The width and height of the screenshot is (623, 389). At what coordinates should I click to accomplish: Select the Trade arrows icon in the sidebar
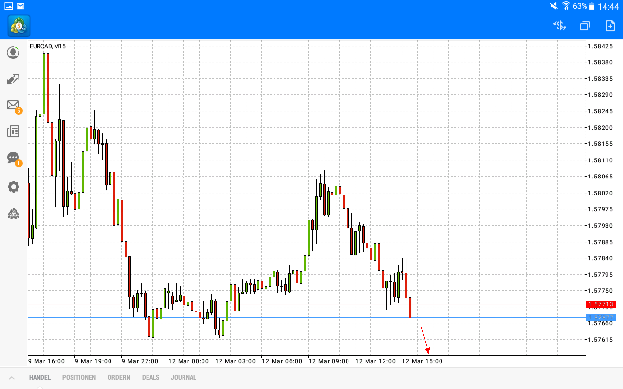coord(13,79)
